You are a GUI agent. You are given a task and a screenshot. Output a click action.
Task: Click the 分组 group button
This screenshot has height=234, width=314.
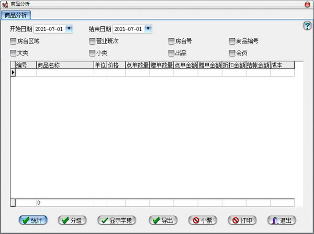[x=72, y=220]
